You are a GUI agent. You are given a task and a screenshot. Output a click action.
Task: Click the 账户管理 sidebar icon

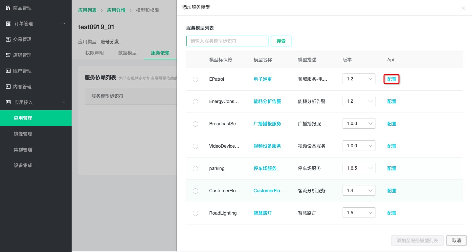click(8, 71)
